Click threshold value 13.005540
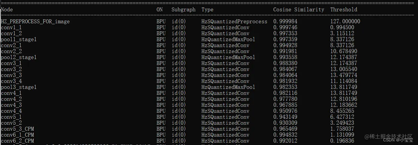 click(x=344, y=69)
